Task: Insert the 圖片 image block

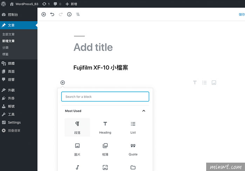Action: [77, 149]
